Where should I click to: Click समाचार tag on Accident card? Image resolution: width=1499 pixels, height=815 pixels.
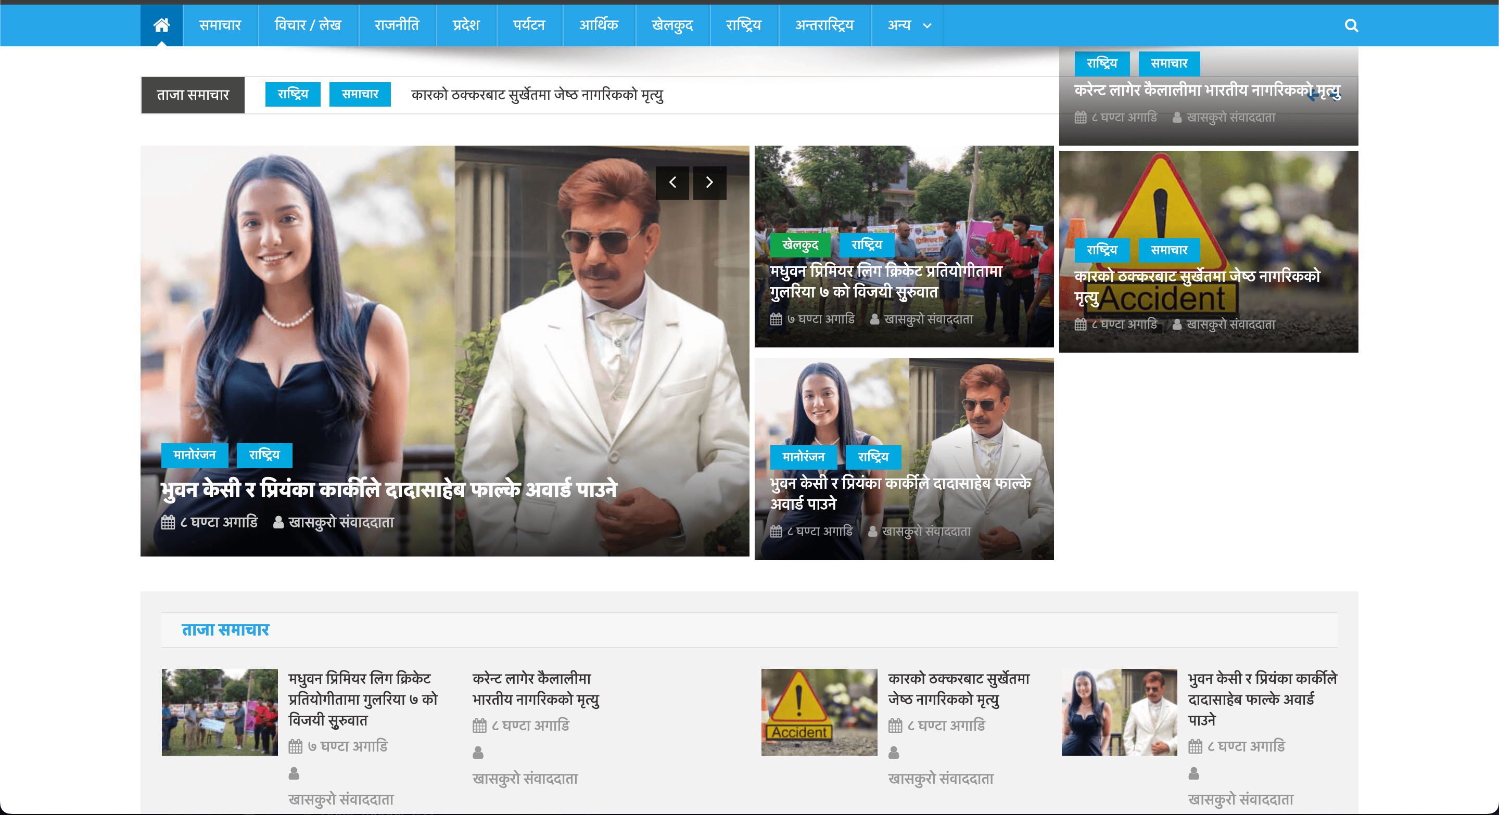[x=1169, y=250]
